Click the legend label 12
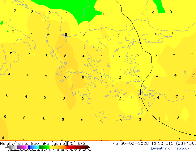This screenshot has width=196, height=151. click(x=58, y=150)
